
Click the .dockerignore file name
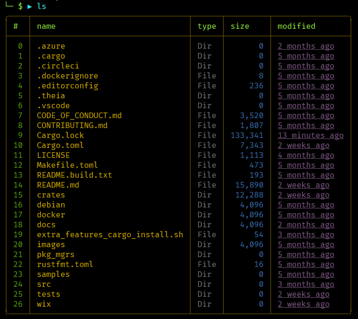click(x=68, y=76)
